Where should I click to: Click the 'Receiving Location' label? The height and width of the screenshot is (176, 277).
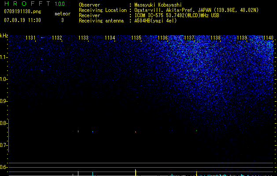[x=103, y=10]
